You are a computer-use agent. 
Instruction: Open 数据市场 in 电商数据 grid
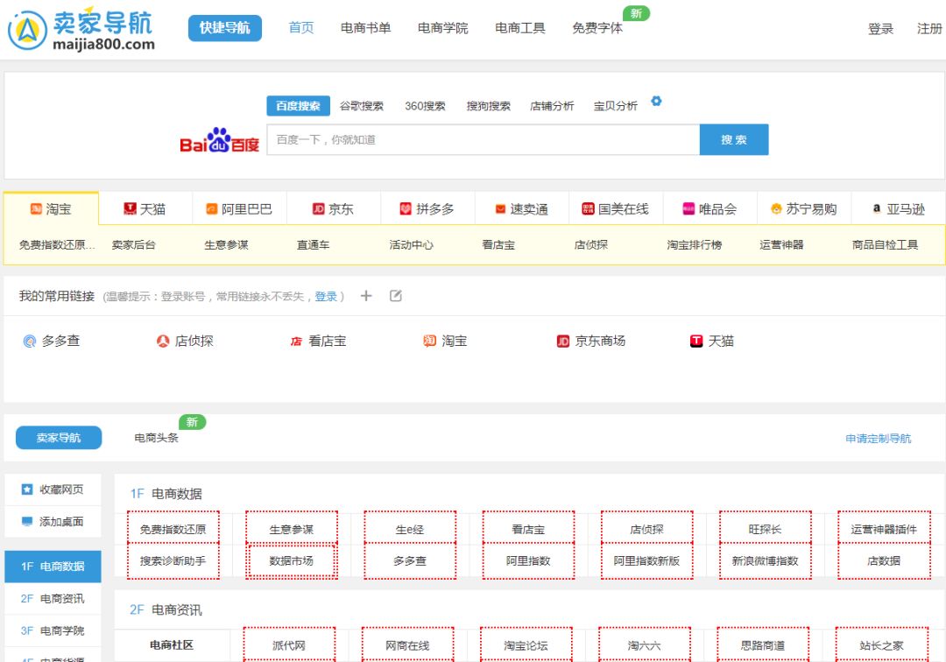coord(292,560)
